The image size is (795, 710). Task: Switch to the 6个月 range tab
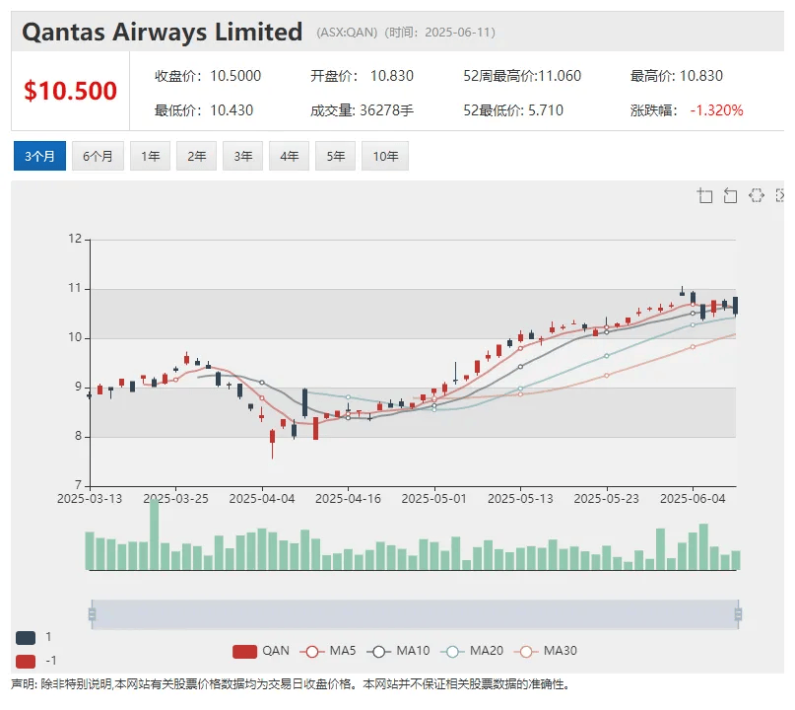(x=98, y=156)
